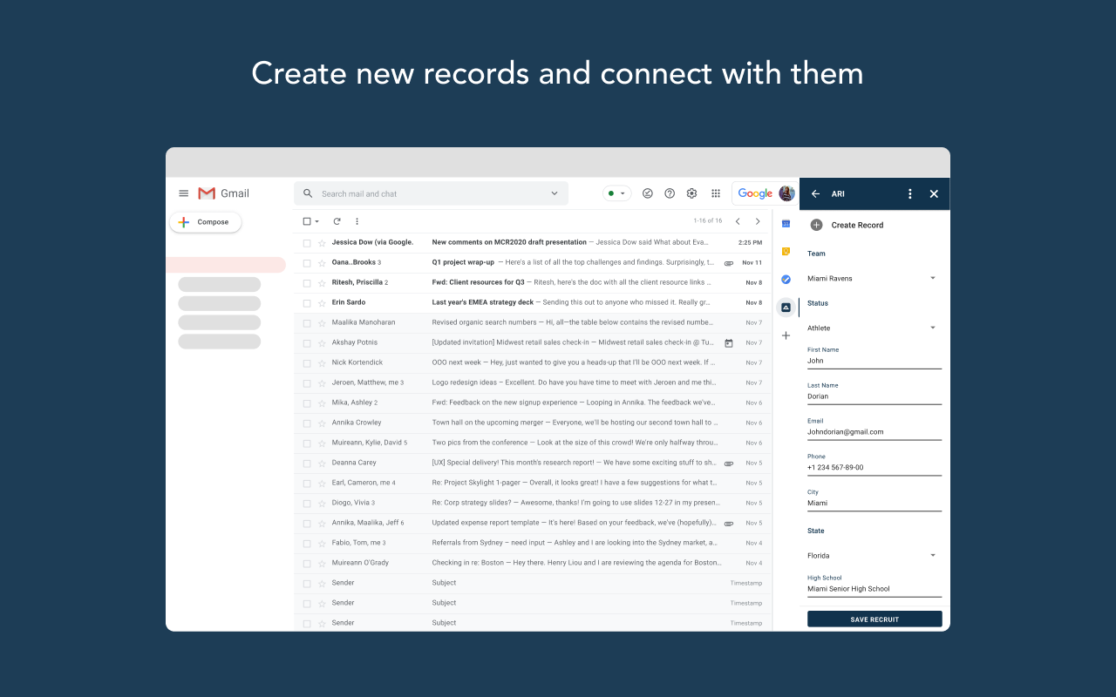Check the Annika Crowley email checkbox
This screenshot has width=1116, height=697.
307,423
